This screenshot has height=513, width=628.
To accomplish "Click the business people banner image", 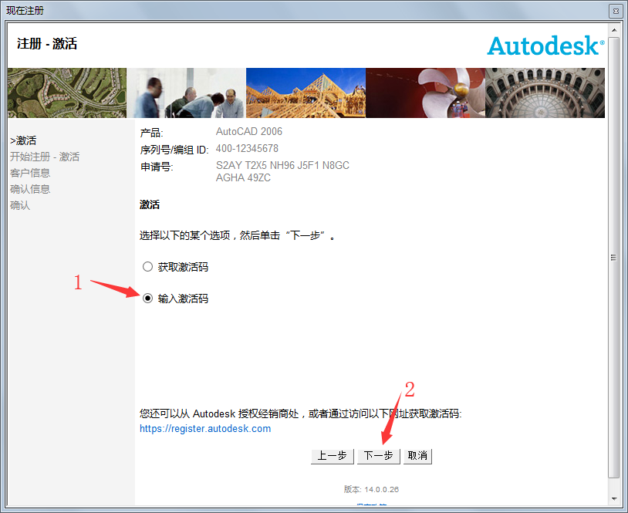I will (x=186, y=93).
